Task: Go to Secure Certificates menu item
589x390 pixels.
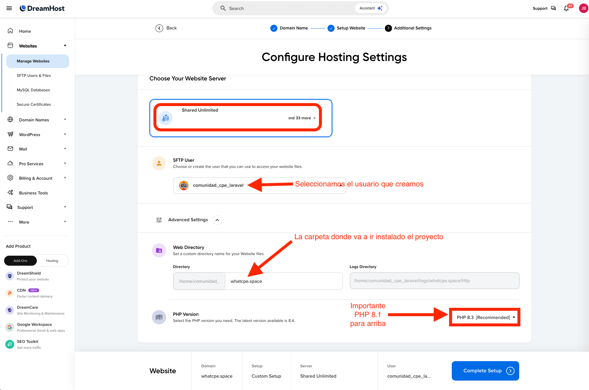Action: [34, 104]
